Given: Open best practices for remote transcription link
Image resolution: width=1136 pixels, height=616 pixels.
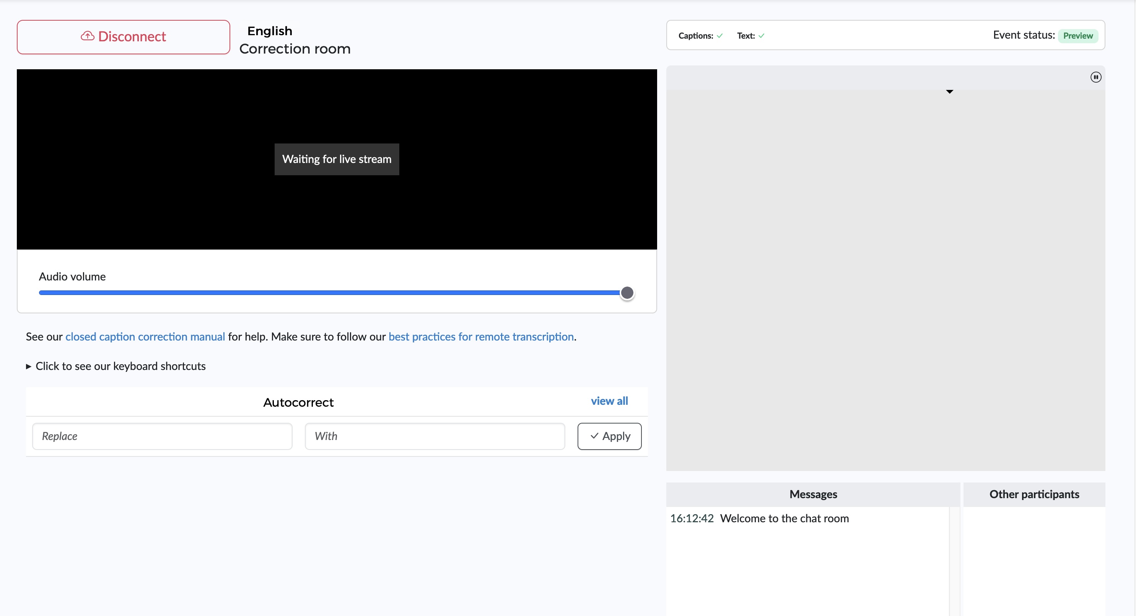Looking at the screenshot, I should click(x=481, y=337).
